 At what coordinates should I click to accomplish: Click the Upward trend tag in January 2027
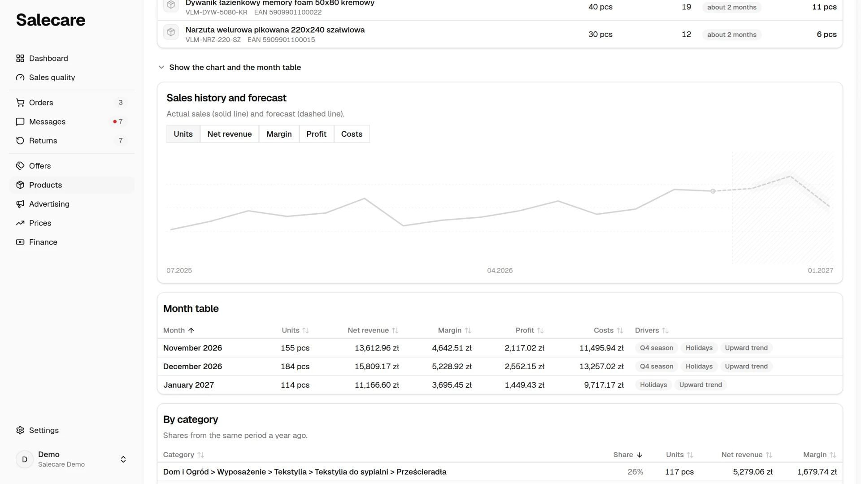pos(700,385)
